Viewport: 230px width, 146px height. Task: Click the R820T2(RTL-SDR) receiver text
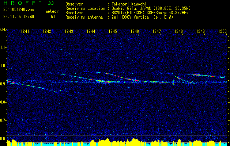150,13
